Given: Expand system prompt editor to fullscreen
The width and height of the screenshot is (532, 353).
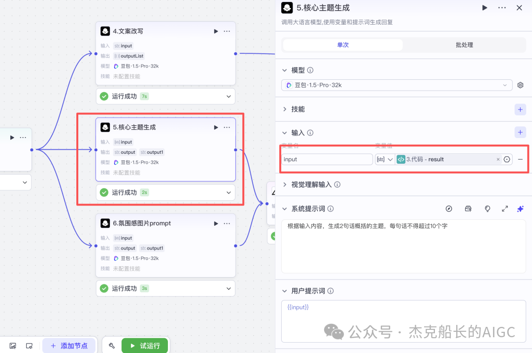Looking at the screenshot, I should (505, 209).
